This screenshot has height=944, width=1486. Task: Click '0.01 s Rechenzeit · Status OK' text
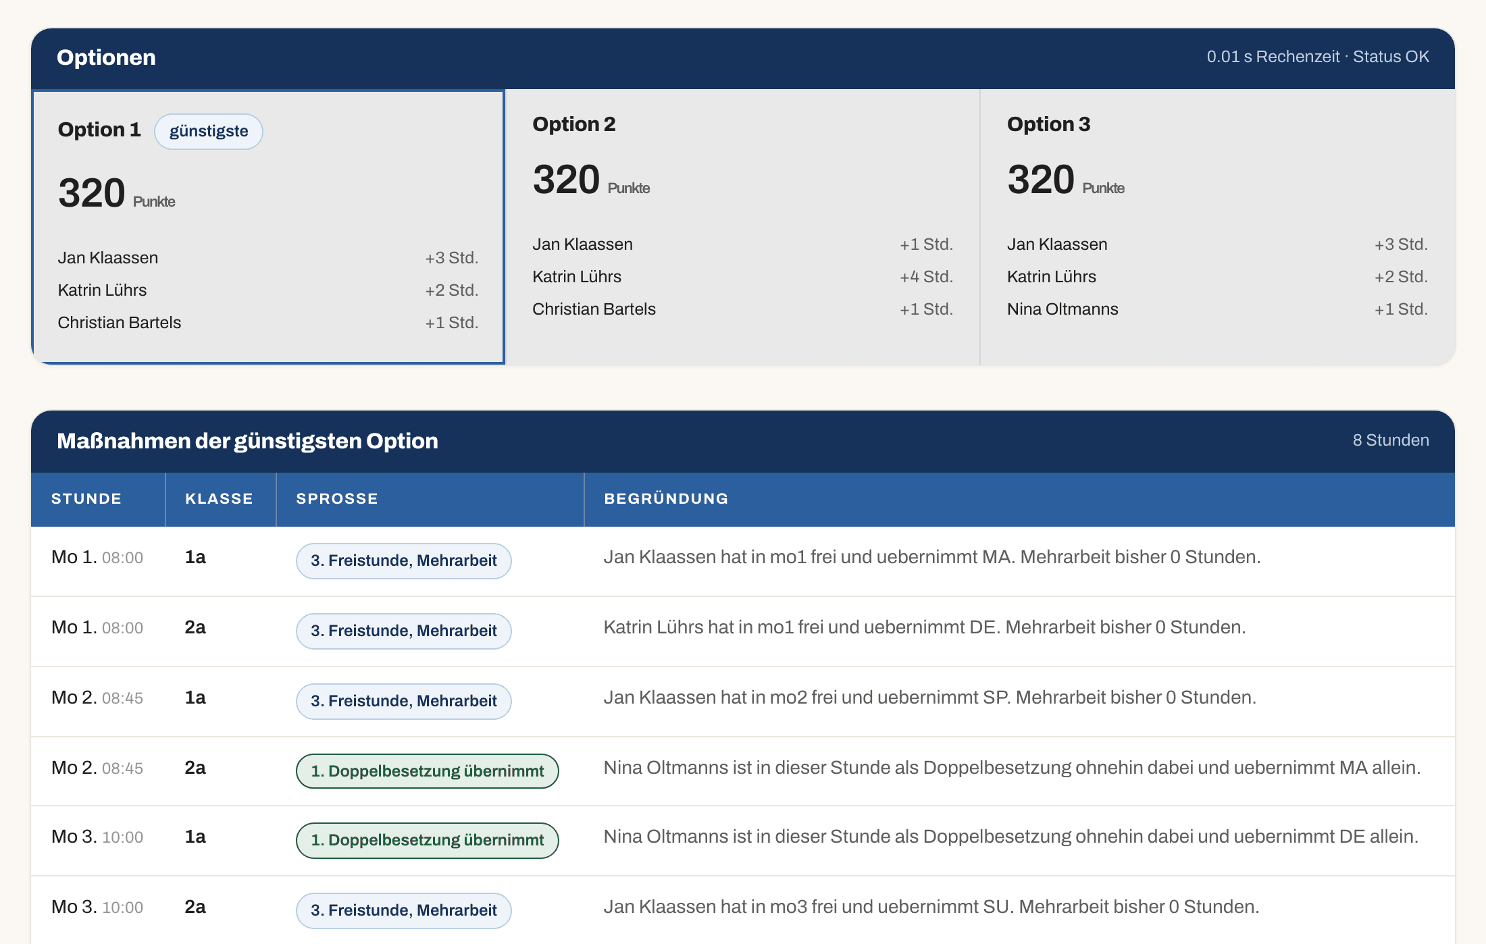pyautogui.click(x=1318, y=57)
